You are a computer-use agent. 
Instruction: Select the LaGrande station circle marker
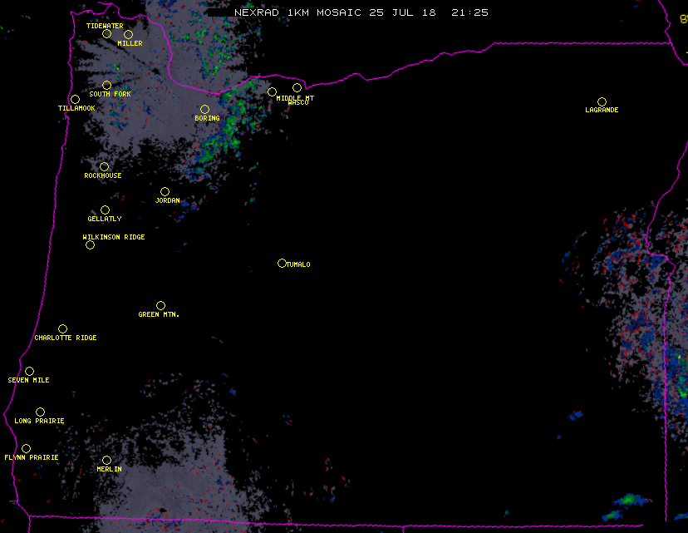pos(602,101)
